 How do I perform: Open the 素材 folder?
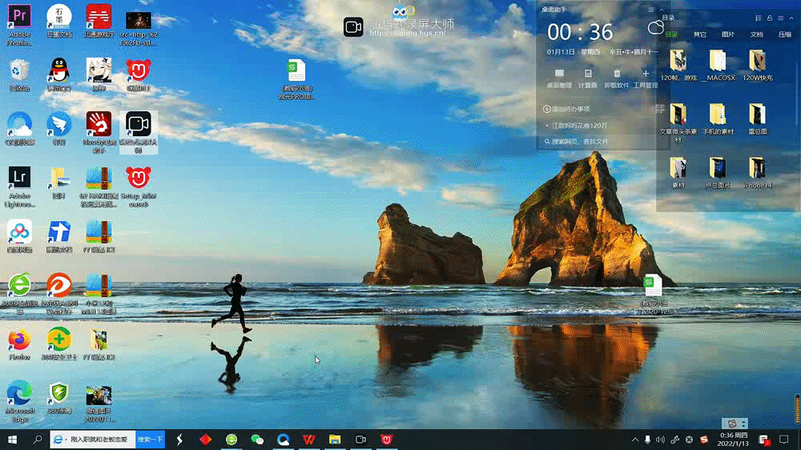click(x=678, y=173)
